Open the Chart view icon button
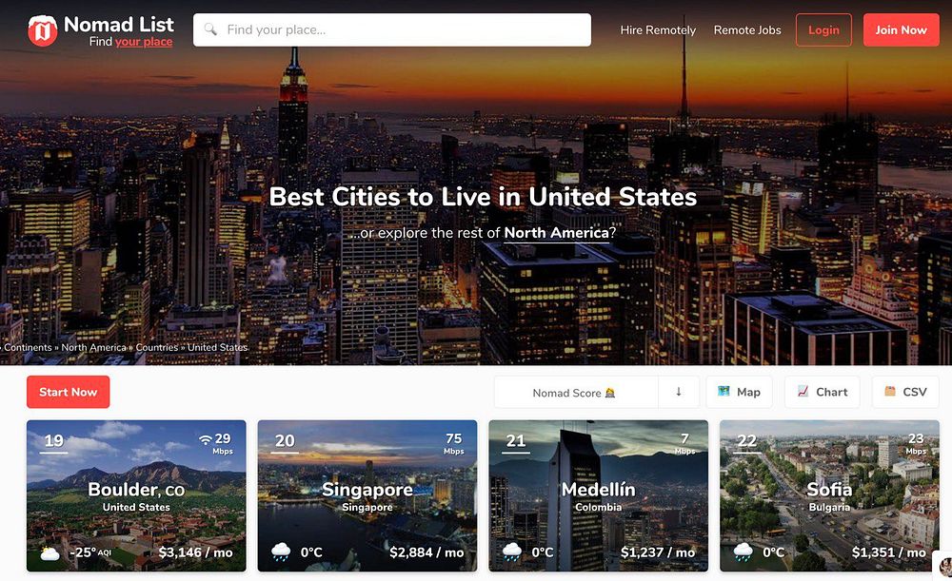Screen dimensions: 952x581 [x=823, y=392]
